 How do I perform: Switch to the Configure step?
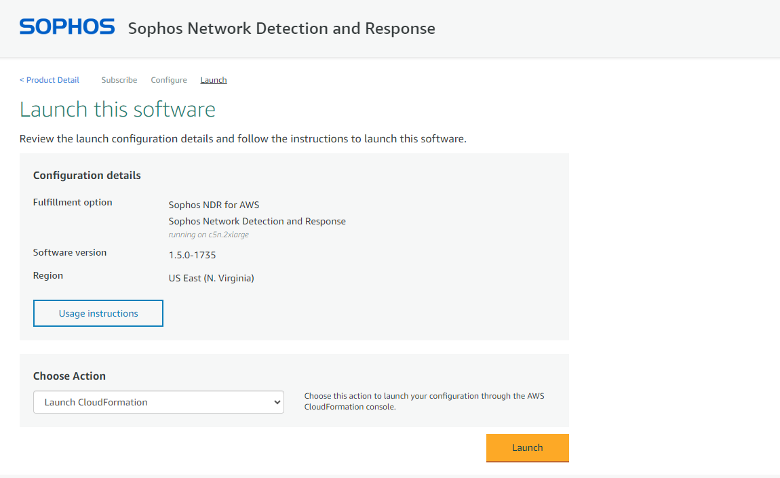point(169,80)
